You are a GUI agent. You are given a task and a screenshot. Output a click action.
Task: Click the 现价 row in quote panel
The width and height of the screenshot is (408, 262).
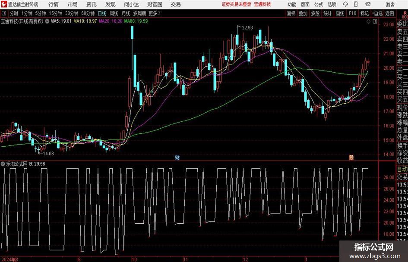click(x=402, y=108)
